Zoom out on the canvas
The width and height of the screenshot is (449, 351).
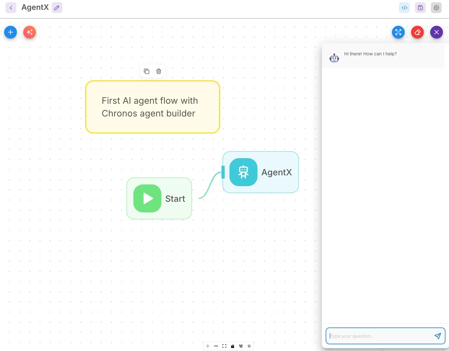tap(216, 346)
